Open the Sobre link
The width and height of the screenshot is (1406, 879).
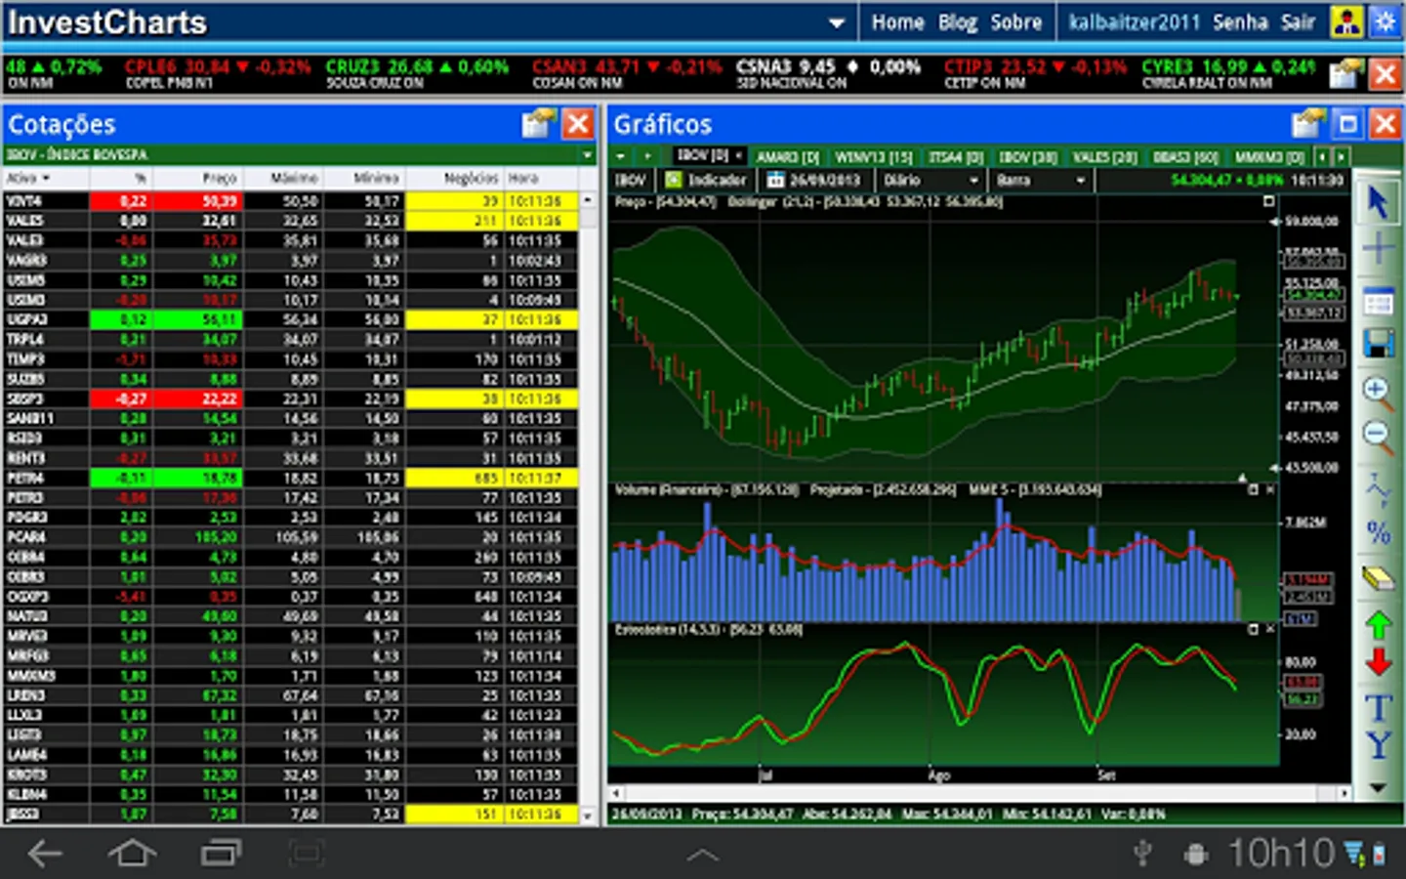tap(1016, 22)
